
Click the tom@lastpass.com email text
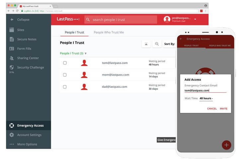115,63
